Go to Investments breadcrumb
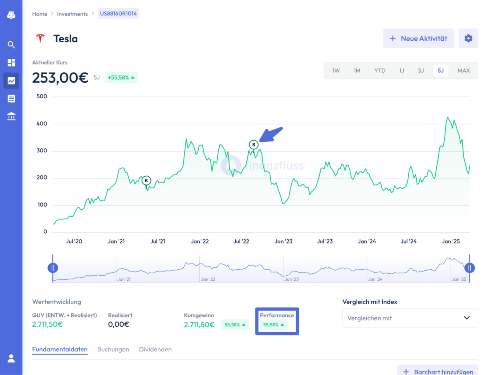Screen dimensions: 488x375 pos(72,14)
